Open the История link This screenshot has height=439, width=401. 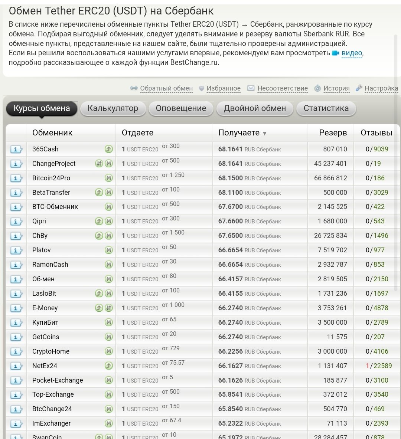pyautogui.click(x=336, y=88)
